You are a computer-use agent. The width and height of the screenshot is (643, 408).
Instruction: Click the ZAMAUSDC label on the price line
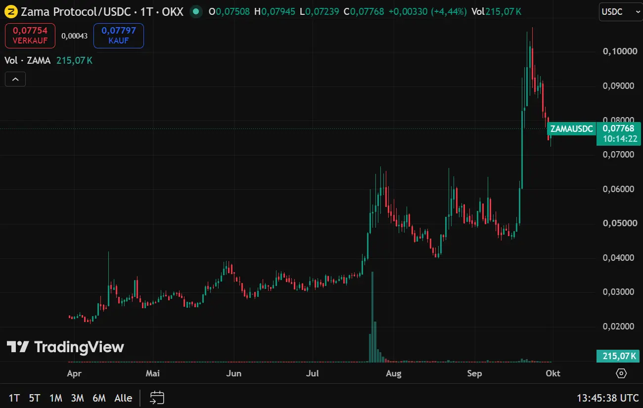(x=571, y=129)
